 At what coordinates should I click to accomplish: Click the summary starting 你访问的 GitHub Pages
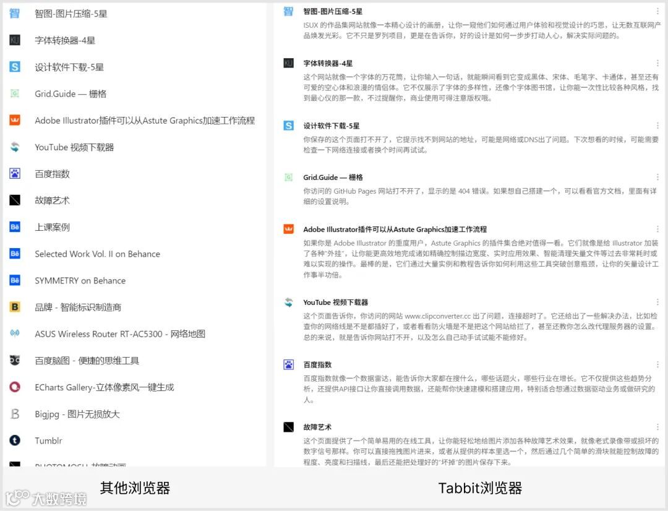click(480, 196)
